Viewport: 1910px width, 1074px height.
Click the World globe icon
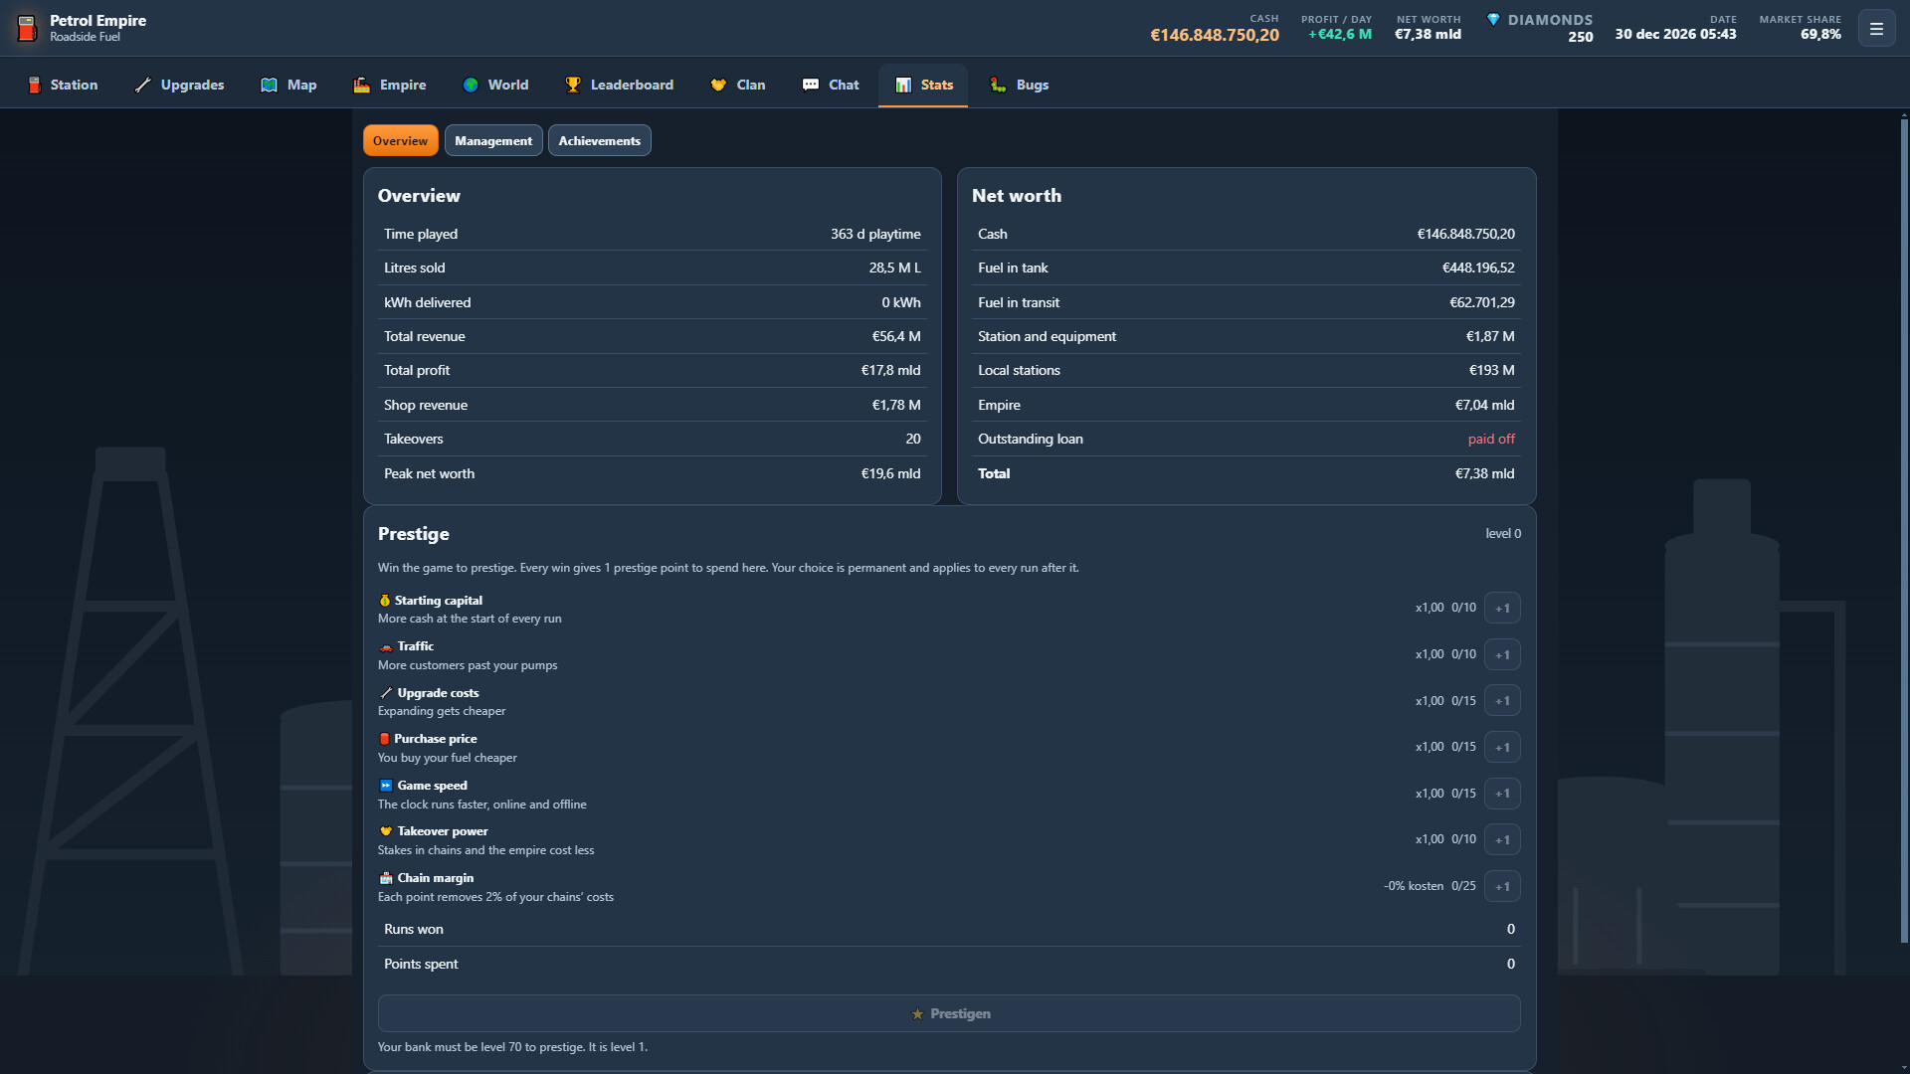click(x=471, y=85)
